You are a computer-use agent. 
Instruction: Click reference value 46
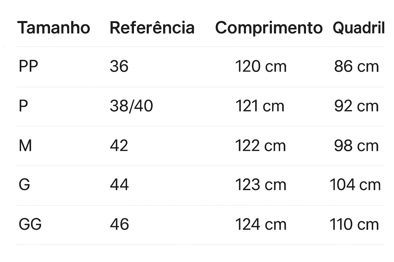pyautogui.click(x=119, y=224)
